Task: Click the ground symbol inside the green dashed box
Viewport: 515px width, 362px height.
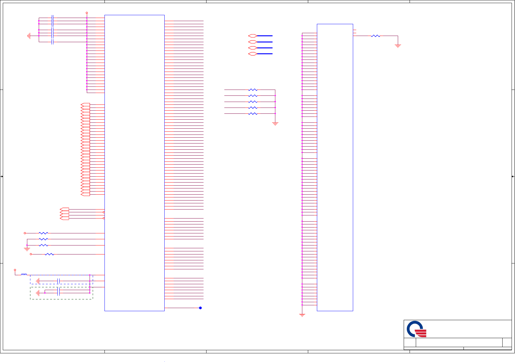Action: point(38,293)
